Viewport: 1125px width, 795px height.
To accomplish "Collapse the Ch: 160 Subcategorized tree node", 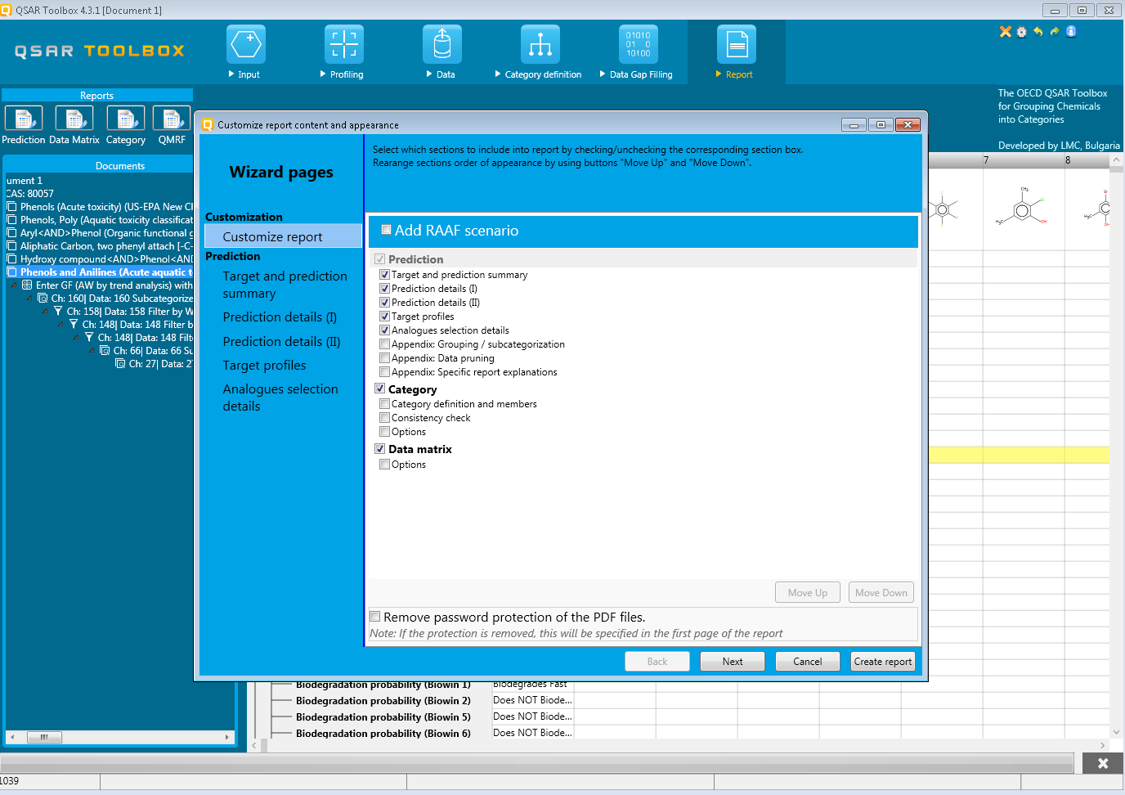I will coord(29,299).
